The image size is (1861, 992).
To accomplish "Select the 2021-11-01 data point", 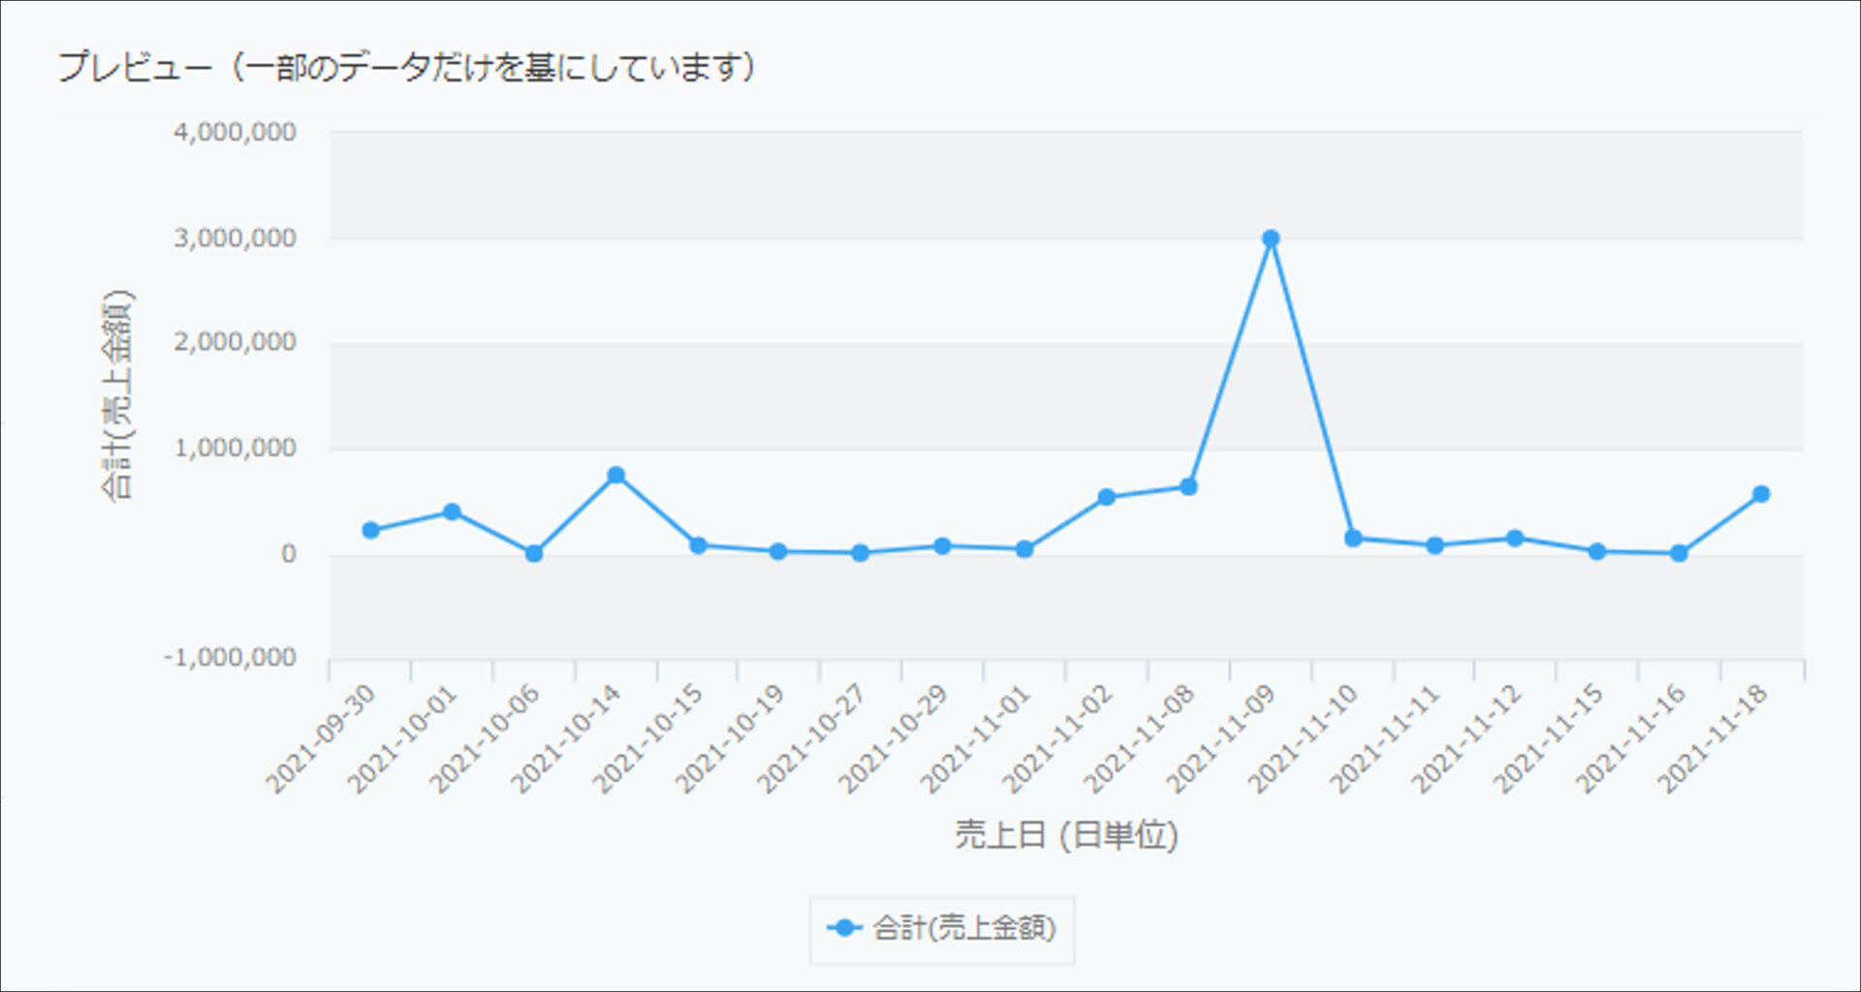I will pos(1025,549).
